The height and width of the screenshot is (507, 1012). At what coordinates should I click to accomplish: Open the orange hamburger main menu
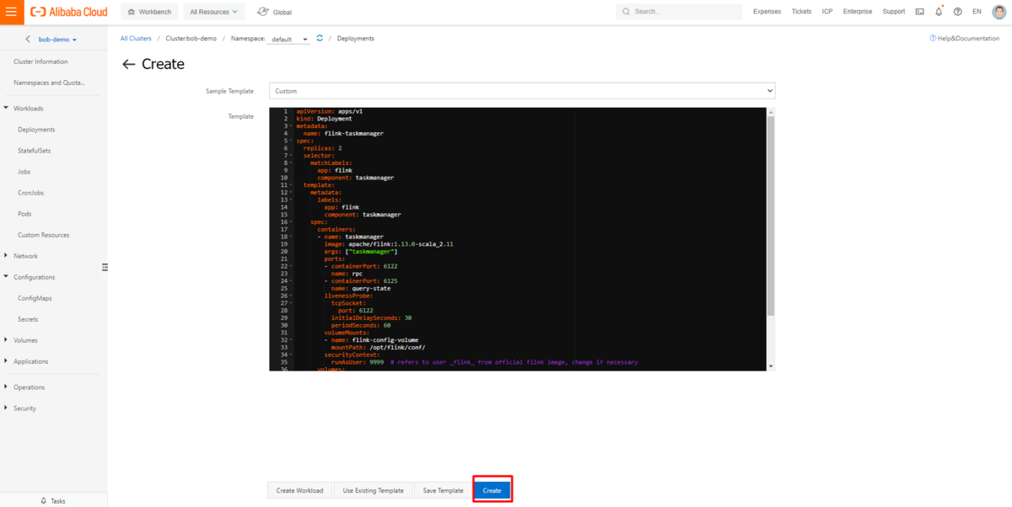click(x=11, y=12)
